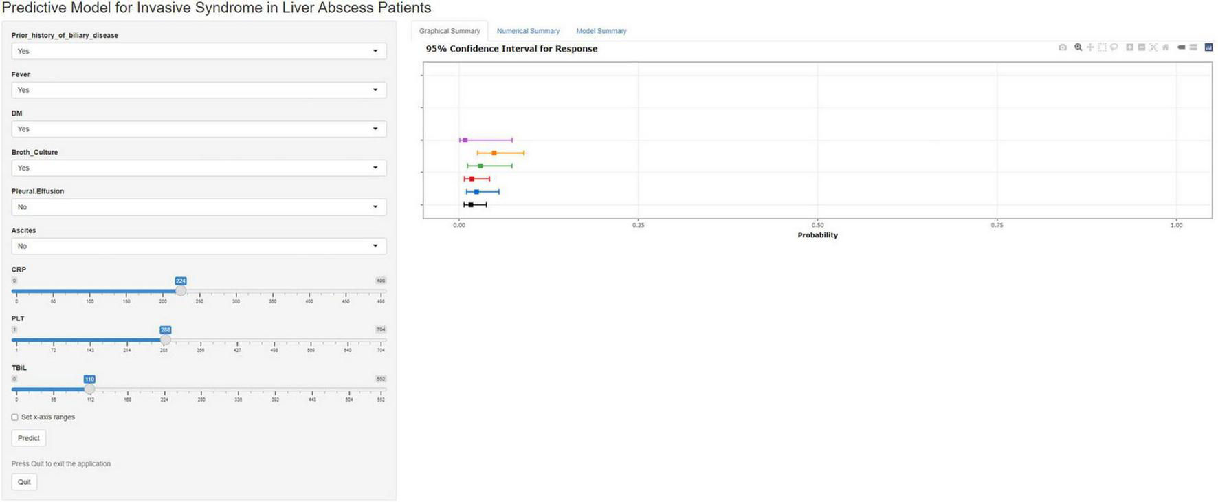Click the 0.50 x-axis tick label

pos(817,225)
